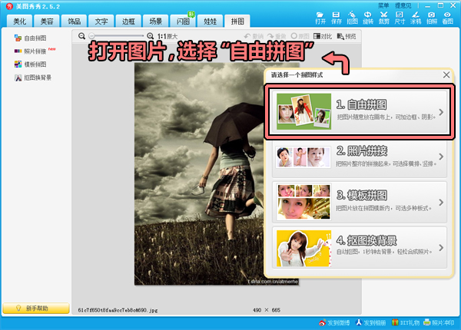
Task: Click the zoom-out magnifier icon
Action: click(82, 36)
